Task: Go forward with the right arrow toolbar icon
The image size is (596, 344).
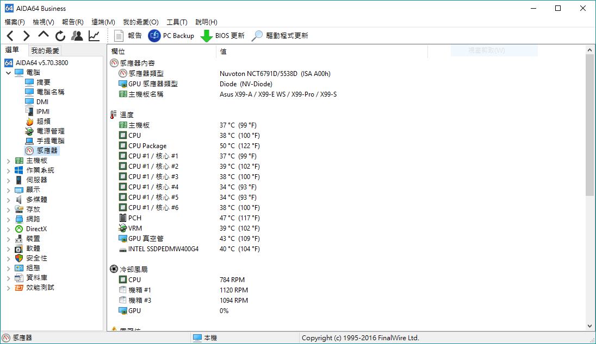Action: coord(26,36)
